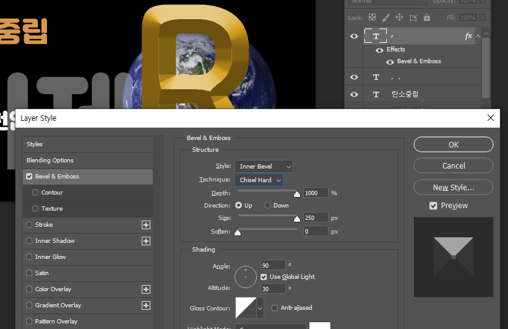Click the Depth slider handle

click(x=297, y=194)
